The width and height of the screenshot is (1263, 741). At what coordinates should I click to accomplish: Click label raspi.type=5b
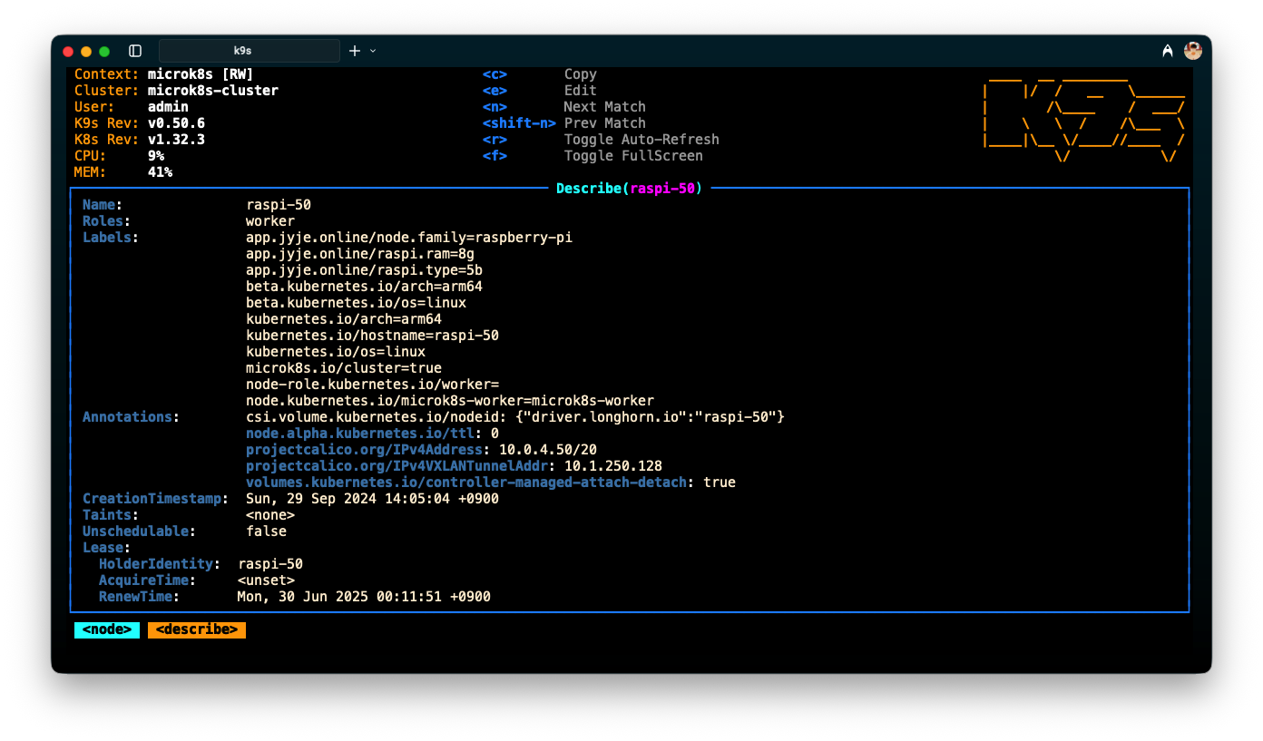(x=364, y=270)
